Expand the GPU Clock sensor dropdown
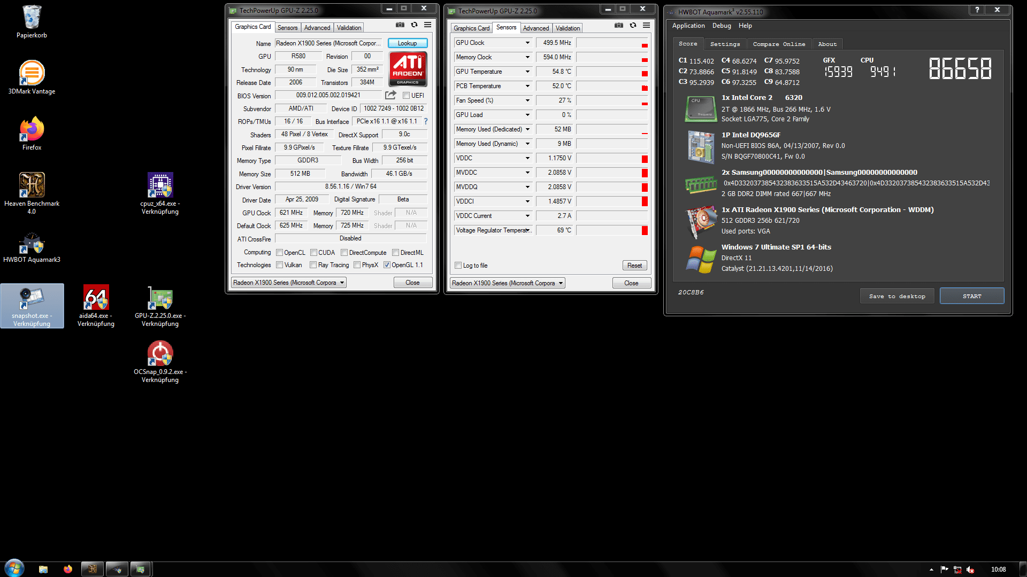 pos(527,43)
